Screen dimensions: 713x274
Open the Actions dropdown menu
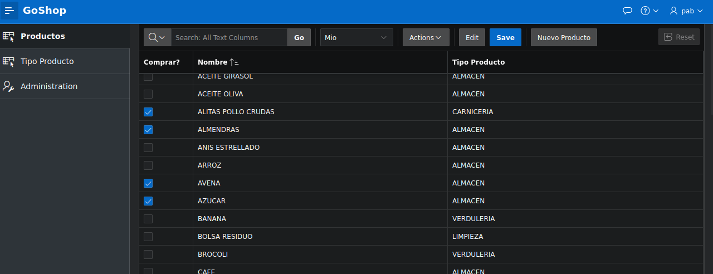[x=426, y=37]
